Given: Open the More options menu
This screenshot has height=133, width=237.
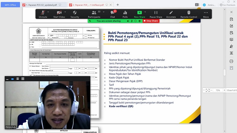Looking at the screenshot, I should [x=206, y=14].
